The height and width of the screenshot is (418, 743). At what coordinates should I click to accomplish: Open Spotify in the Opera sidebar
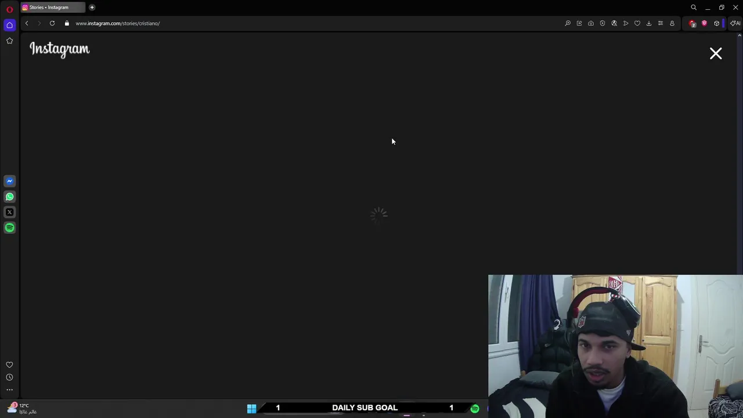(9, 228)
